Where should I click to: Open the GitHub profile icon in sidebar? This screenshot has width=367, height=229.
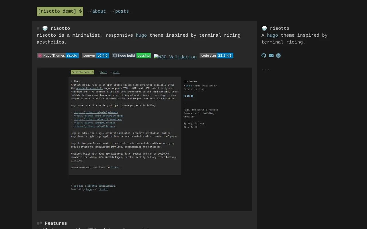click(x=264, y=56)
